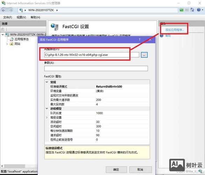This screenshot has width=205, height=175.
Task: Select 活动超时 value 30
Action: (x=98, y=122)
